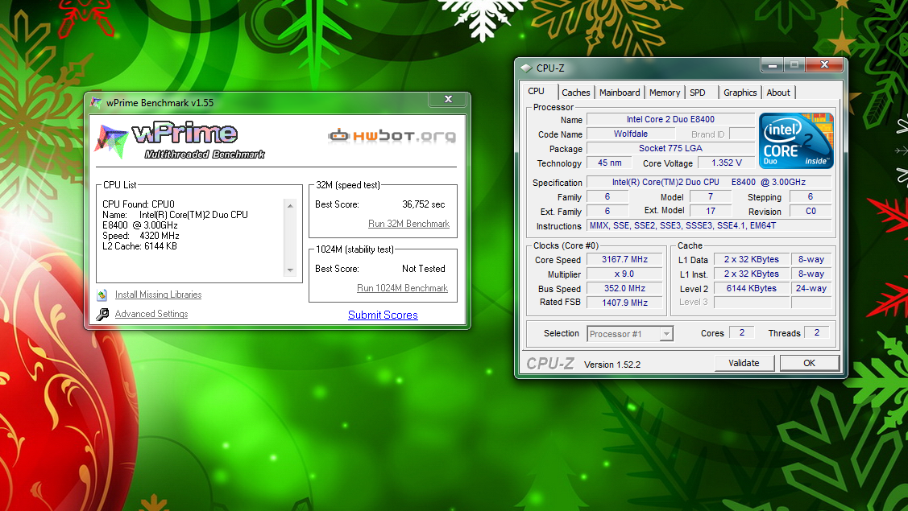Close the wPrime Benchmark window
Viewport: 908px width, 511px height.
click(x=448, y=99)
